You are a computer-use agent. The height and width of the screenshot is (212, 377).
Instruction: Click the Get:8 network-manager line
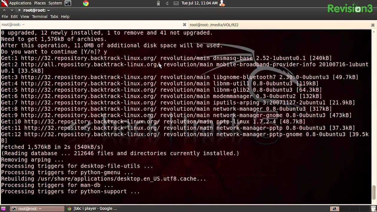tap(166, 109)
